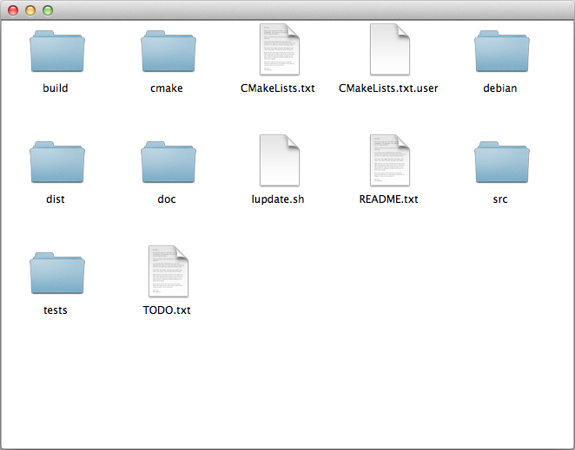Click the 'TODO.txt' file name label
575x450 pixels.
point(167,310)
